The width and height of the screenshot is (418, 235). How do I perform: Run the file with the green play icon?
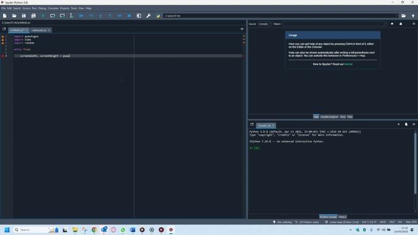click(x=43, y=16)
